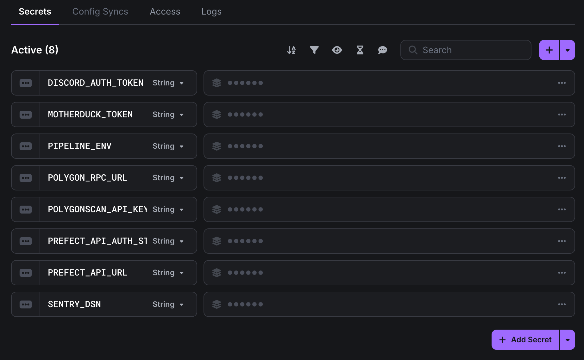584x360 pixels.
Task: Open the String type dropdown for PIPELINE_ENV
Action: 168,146
